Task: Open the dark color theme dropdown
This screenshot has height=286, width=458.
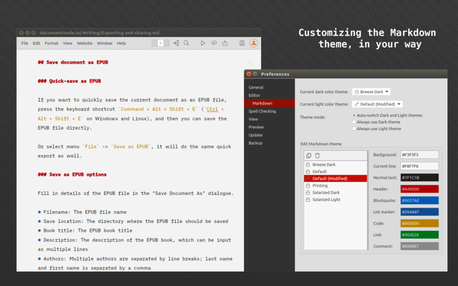Action: pyautogui.click(x=371, y=92)
